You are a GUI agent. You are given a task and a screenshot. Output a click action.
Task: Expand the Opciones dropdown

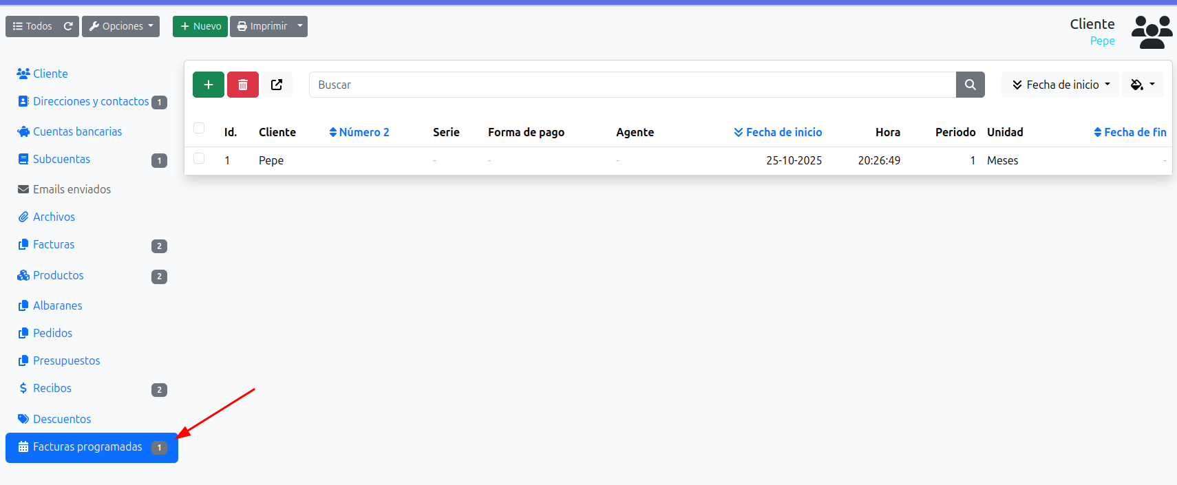pos(121,26)
